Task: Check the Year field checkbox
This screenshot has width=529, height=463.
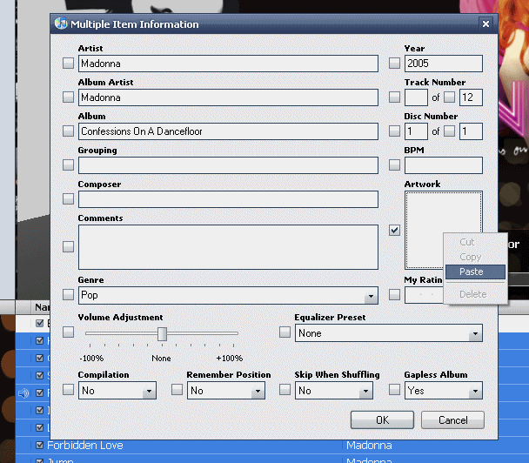Action: pos(394,64)
